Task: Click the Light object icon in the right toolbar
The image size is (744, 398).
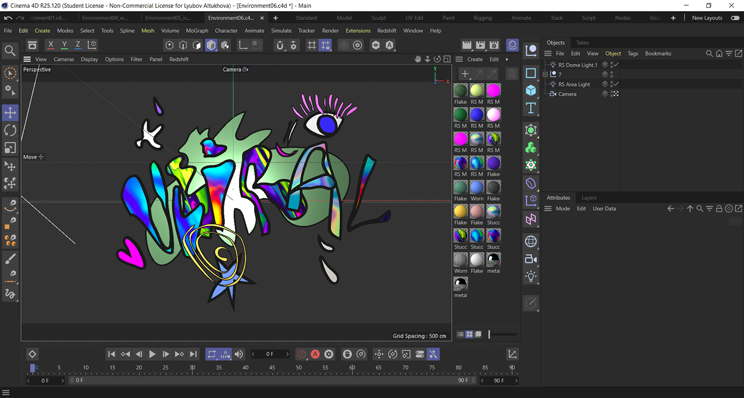Action: pyautogui.click(x=530, y=276)
